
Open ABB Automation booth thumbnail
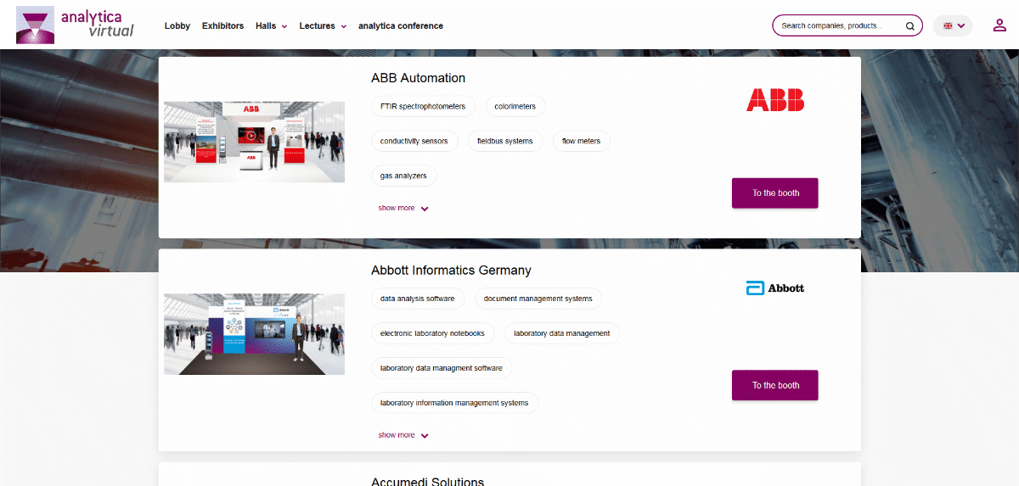click(x=254, y=142)
